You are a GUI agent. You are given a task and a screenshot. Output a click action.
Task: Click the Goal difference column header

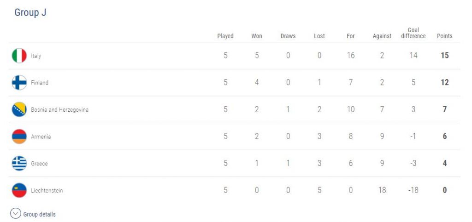click(x=413, y=33)
